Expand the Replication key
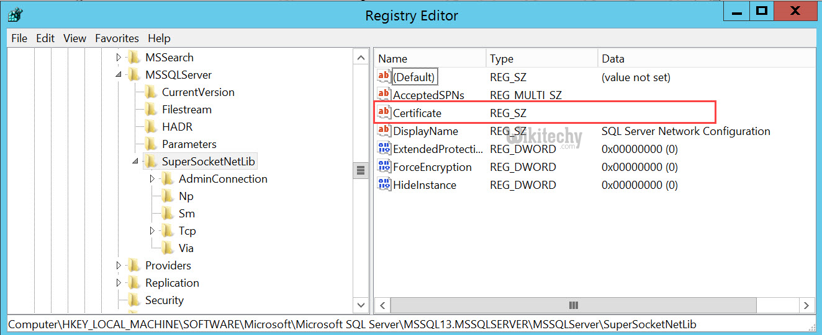Image resolution: width=822 pixels, height=335 pixels. click(x=119, y=283)
